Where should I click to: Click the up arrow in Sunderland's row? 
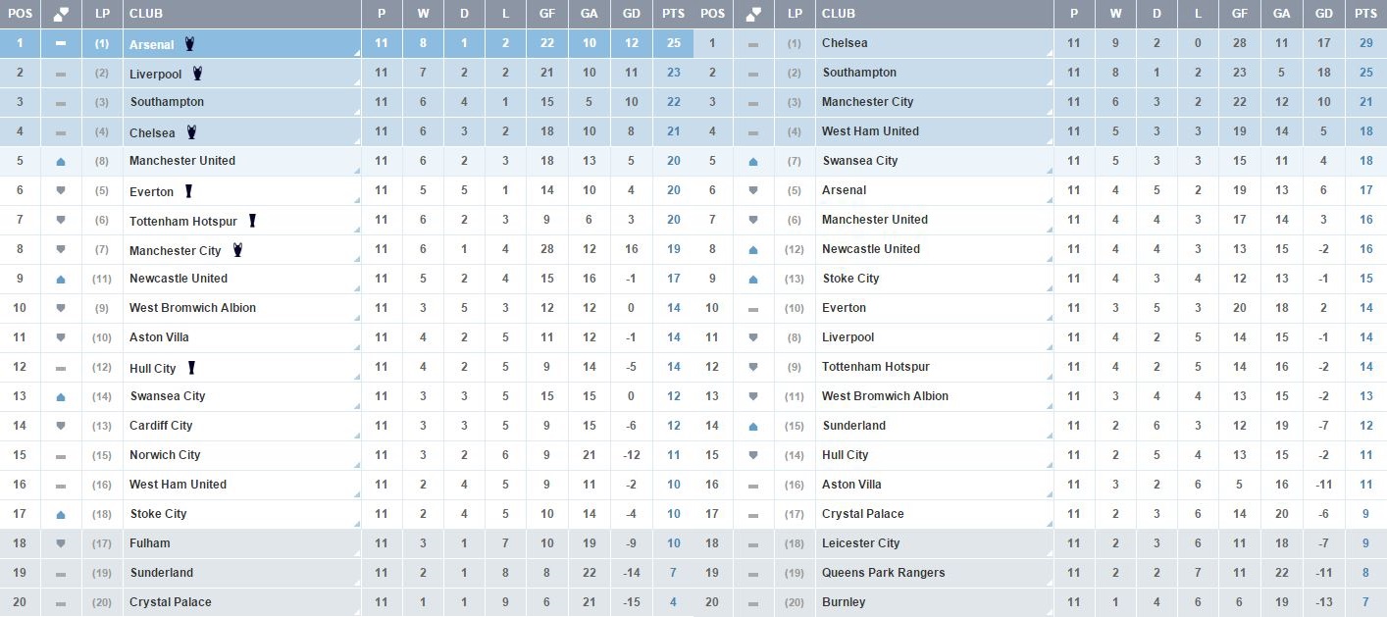753,426
